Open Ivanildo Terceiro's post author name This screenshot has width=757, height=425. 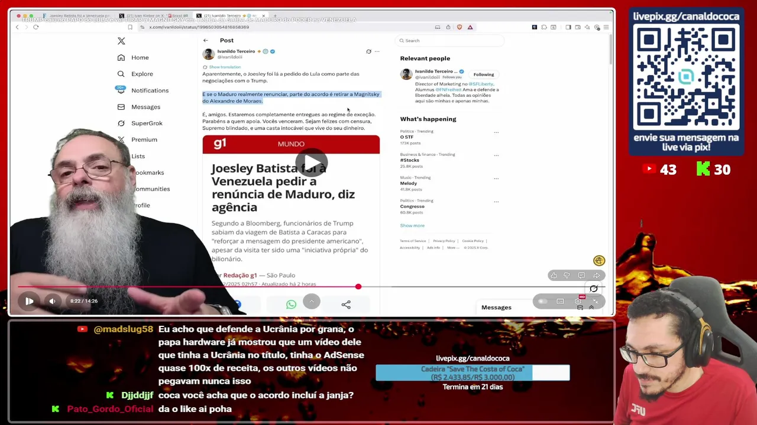[236, 51]
